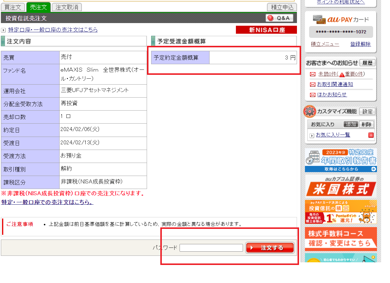The height and width of the screenshot is (283, 390).
Task: Open 特定口座・一般口座の売注文はこちら link
Action: (53, 30)
